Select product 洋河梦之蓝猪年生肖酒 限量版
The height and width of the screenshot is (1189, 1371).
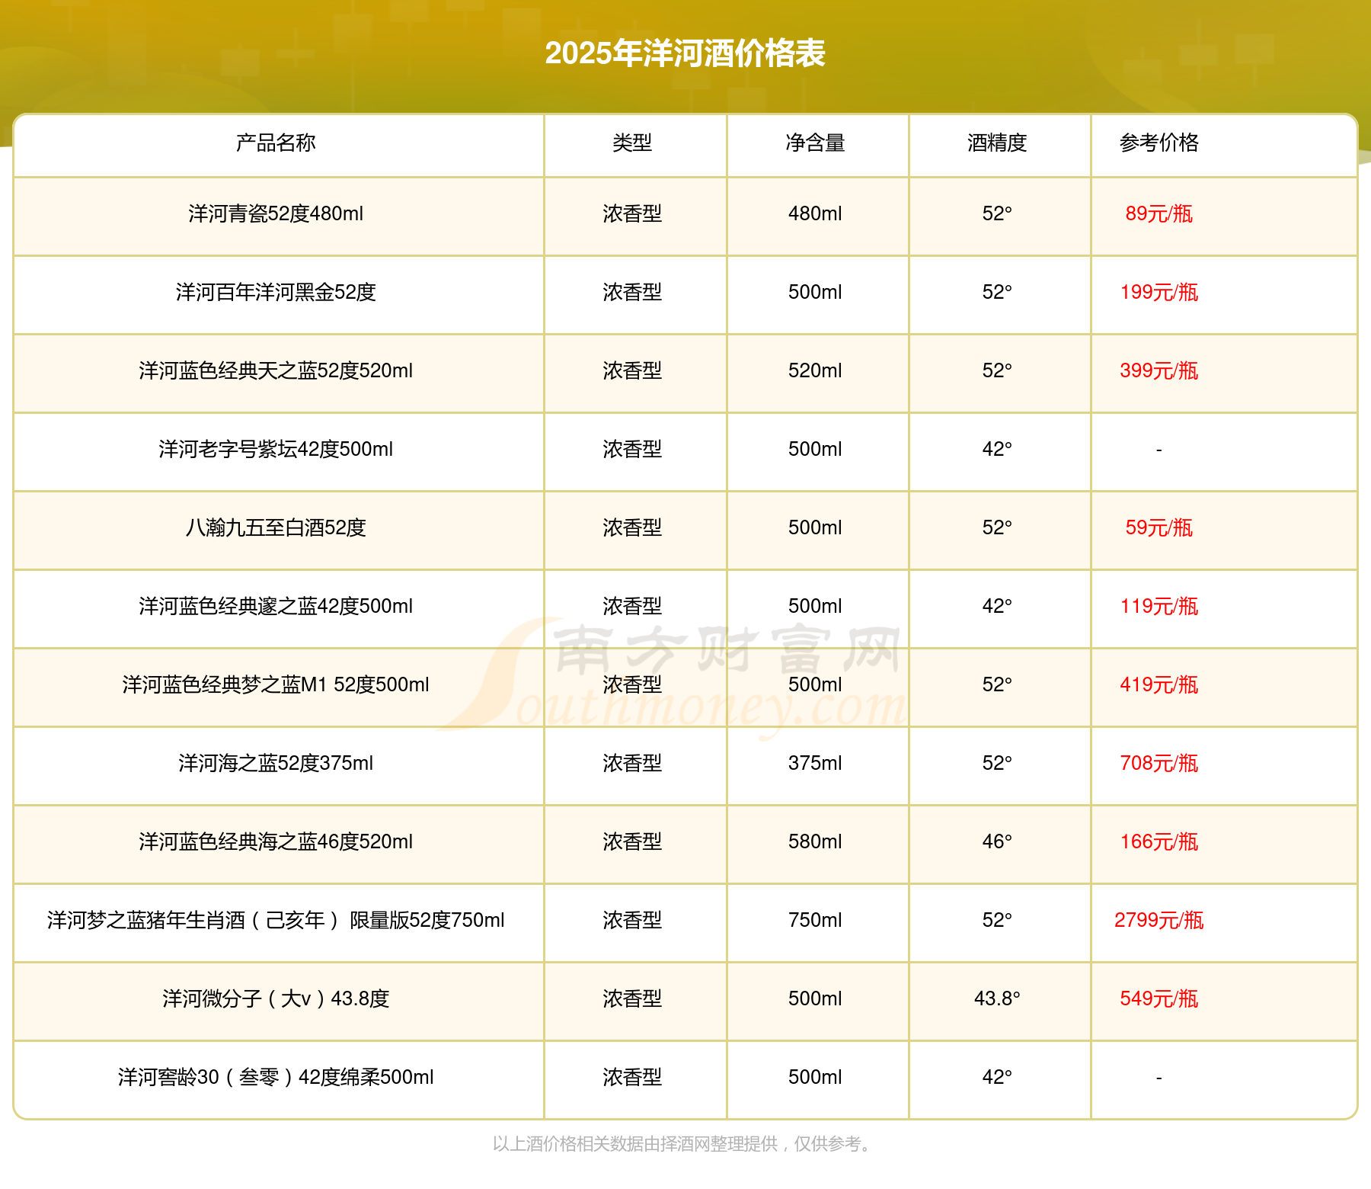coord(276,920)
